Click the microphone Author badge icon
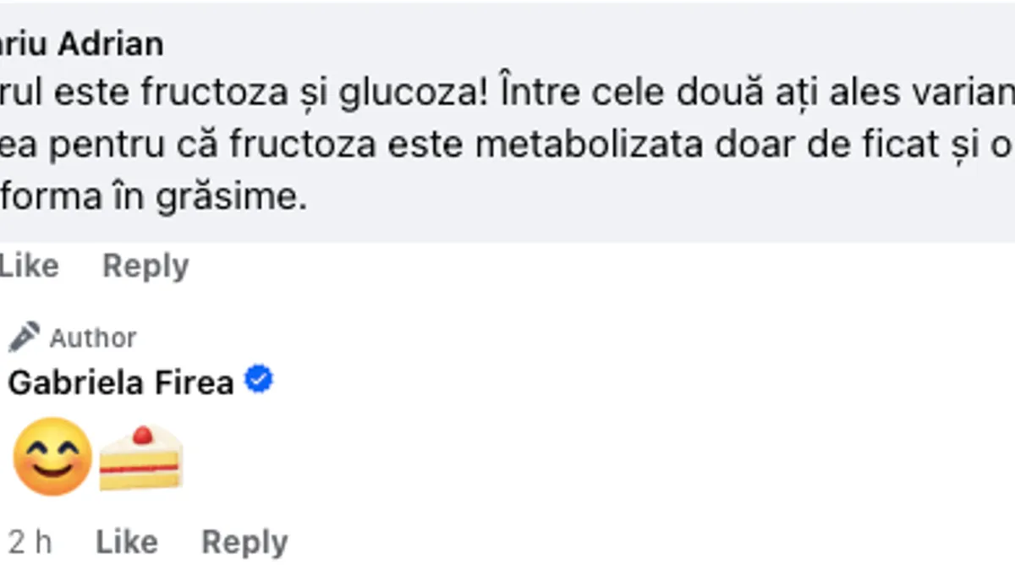1015x571 pixels. (24, 337)
